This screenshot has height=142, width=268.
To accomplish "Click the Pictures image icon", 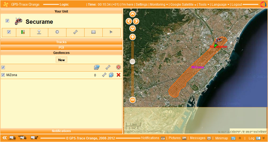I will (x=184, y=138).
